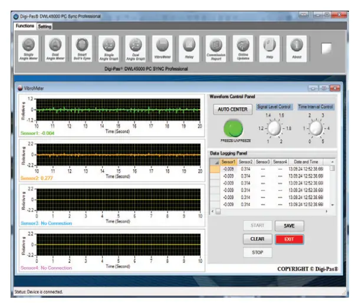The image size is (362, 303).
Task: Open the Commission Report tool
Action: point(215,45)
